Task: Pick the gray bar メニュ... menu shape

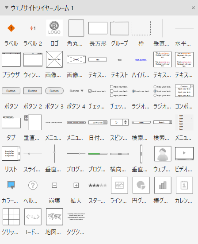Action: tap(76, 123)
